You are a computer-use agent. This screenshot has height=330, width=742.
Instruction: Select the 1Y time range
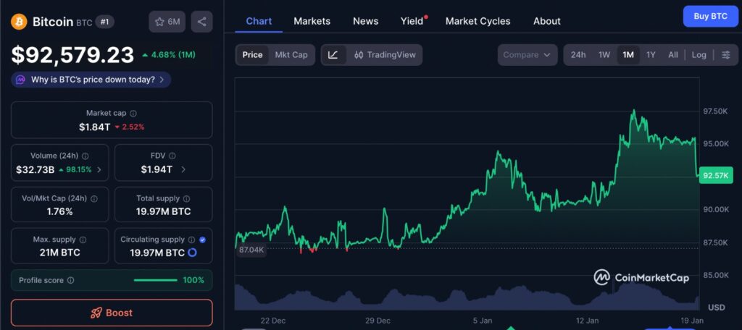651,55
